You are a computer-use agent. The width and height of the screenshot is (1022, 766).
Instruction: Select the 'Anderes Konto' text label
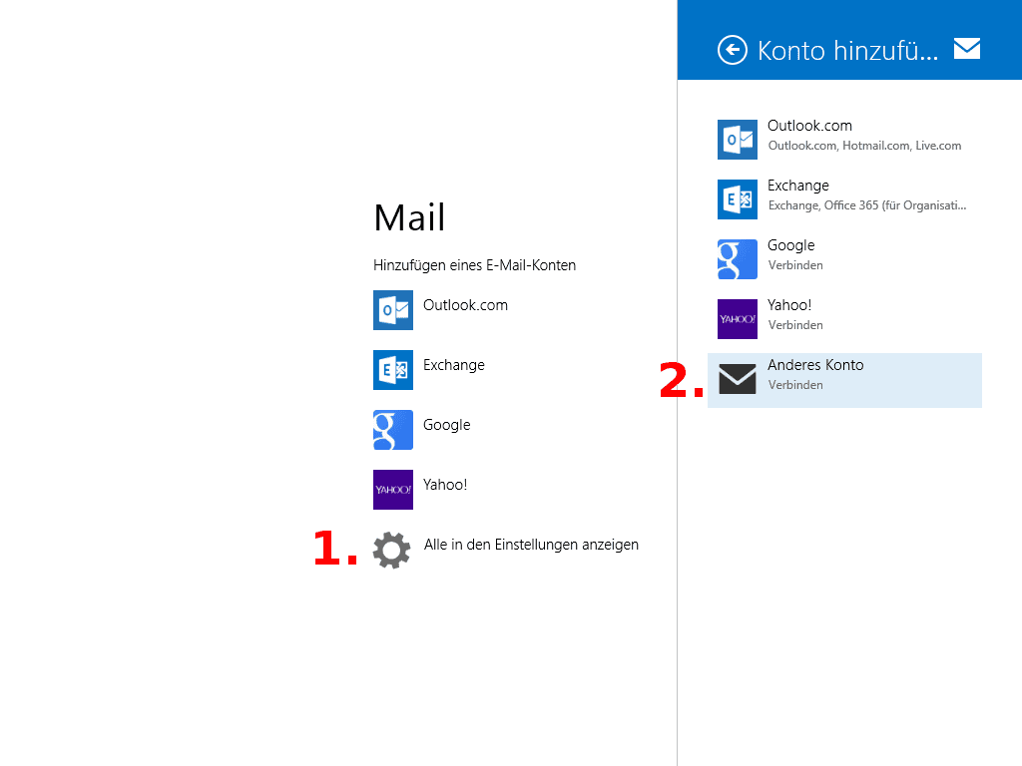tap(815, 365)
